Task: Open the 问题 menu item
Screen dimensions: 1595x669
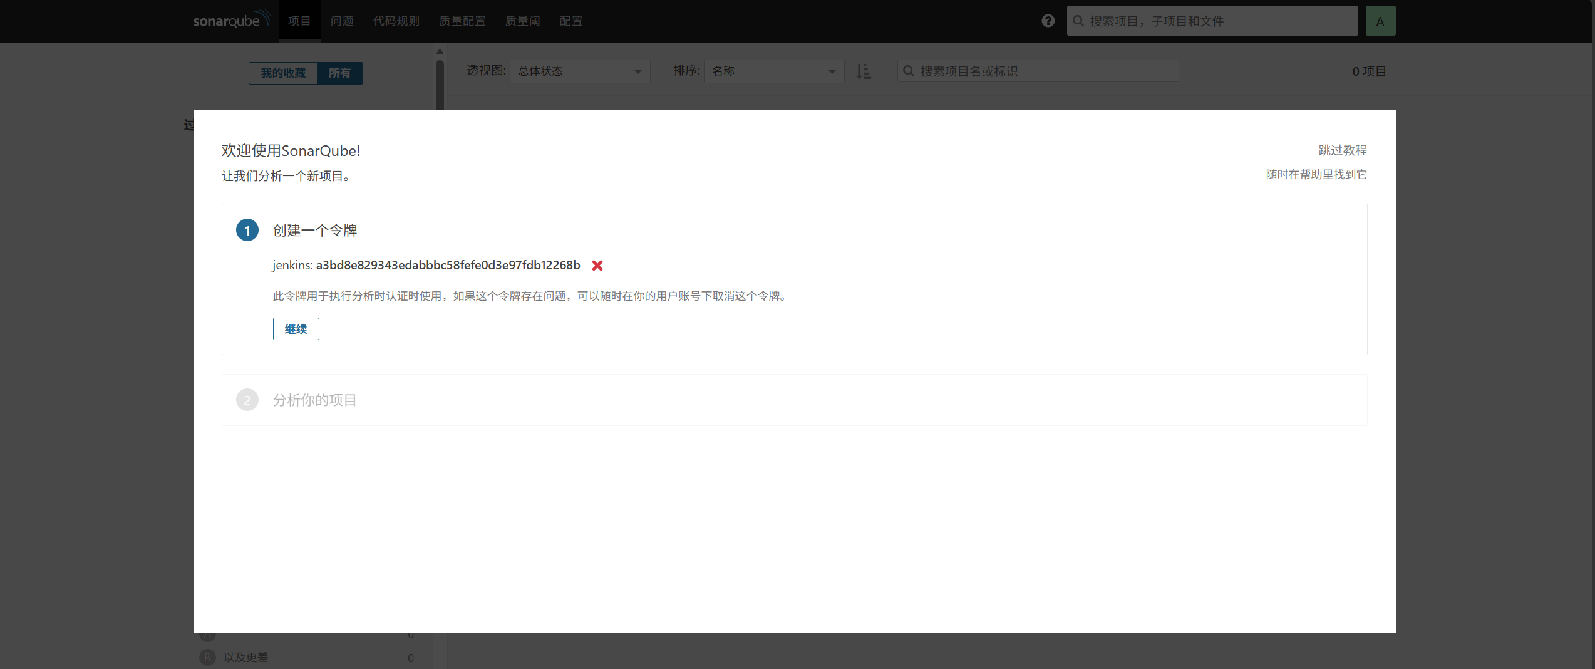Action: pos(342,21)
